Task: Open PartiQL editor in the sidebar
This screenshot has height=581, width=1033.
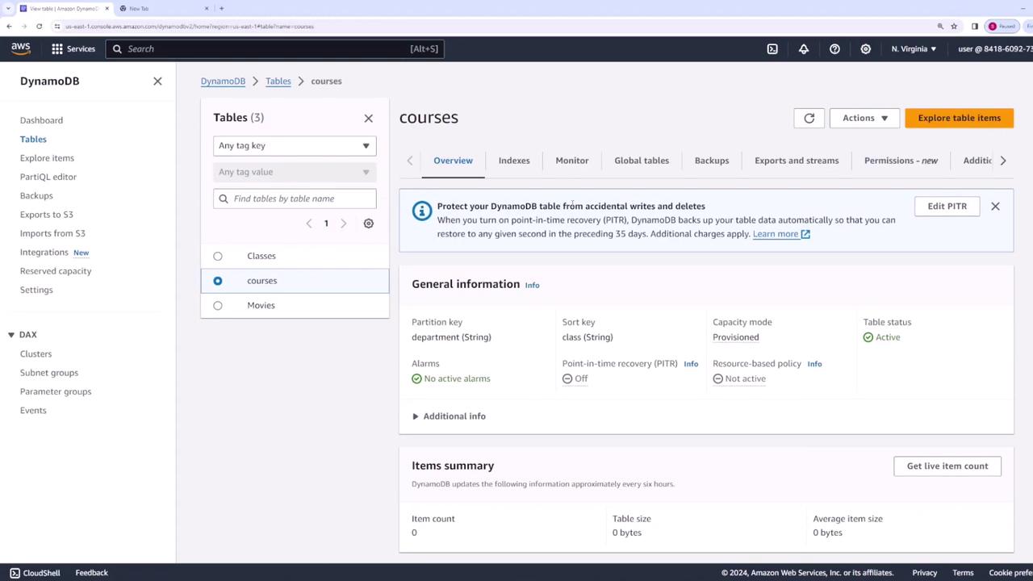Action: click(x=48, y=177)
